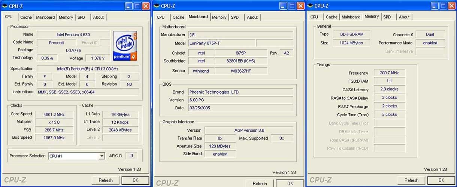Click Refresh in the Mainboard window
This screenshot has height=187, width=457.
point(260,183)
